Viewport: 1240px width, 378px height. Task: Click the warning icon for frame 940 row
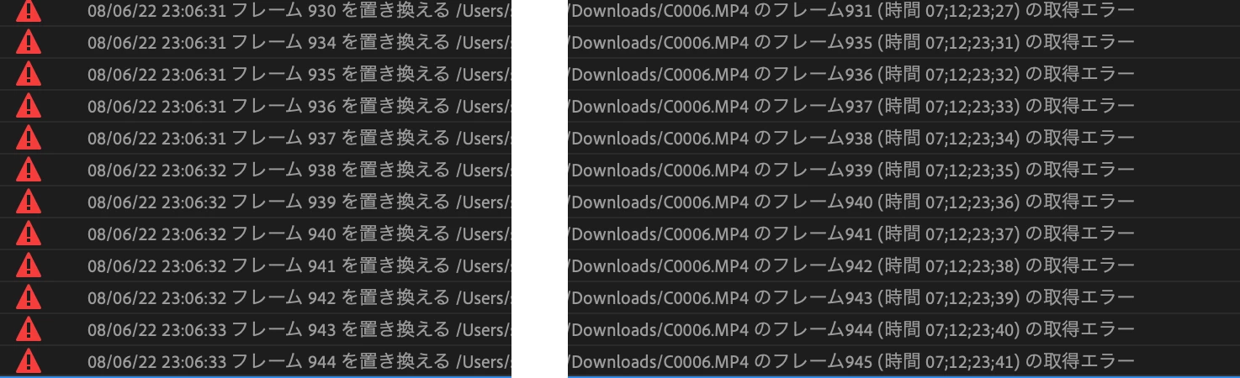click(x=29, y=234)
